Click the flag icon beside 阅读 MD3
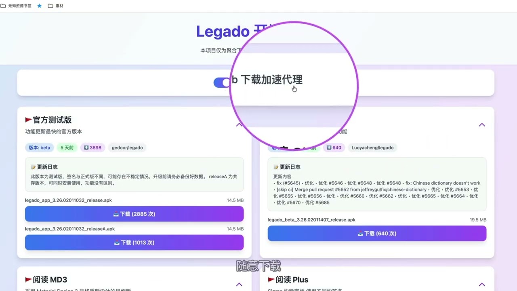 (28, 280)
